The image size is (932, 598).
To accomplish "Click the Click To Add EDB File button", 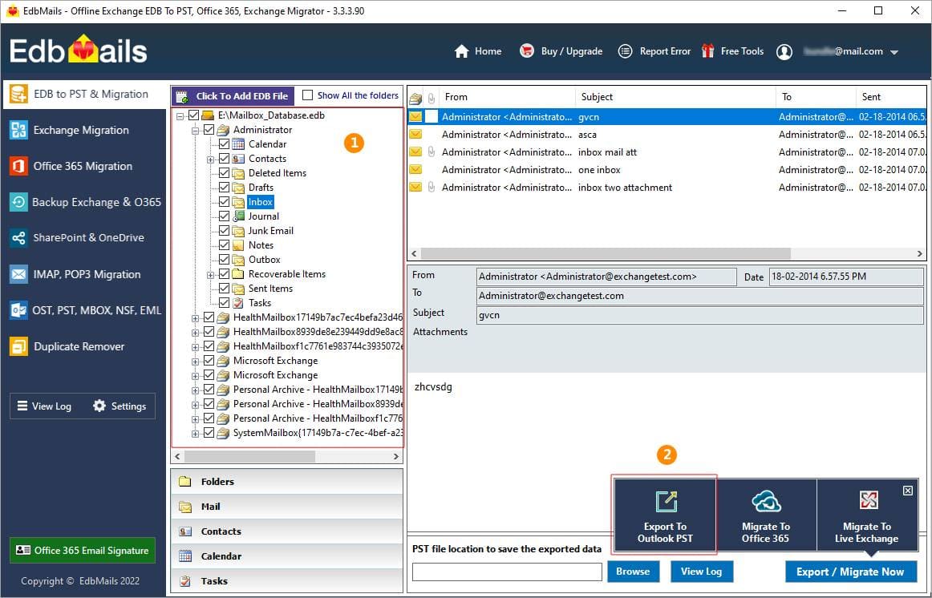I will coord(233,95).
